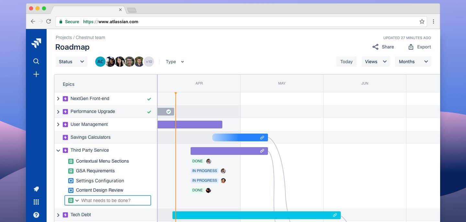Click the Savings Calculators epic icon
The width and height of the screenshot is (466, 222).
[65, 137]
